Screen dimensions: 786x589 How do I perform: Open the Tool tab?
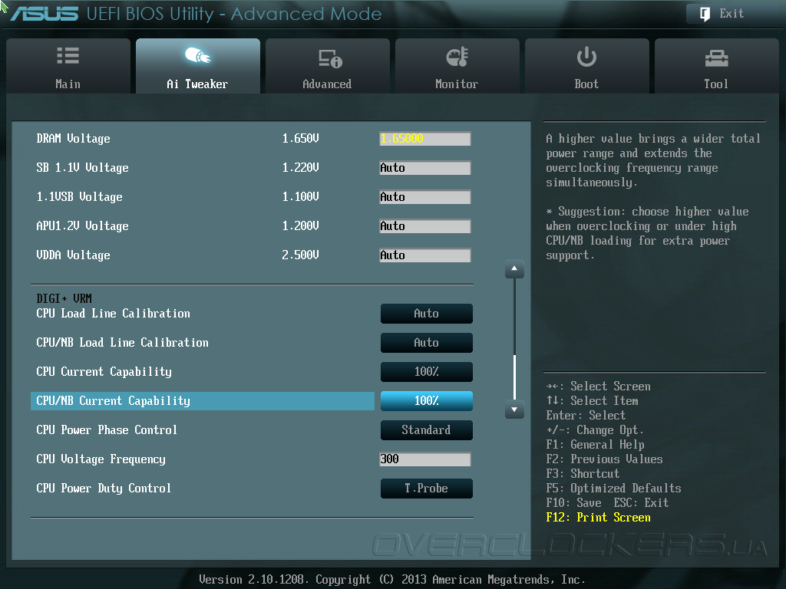pyautogui.click(x=716, y=66)
